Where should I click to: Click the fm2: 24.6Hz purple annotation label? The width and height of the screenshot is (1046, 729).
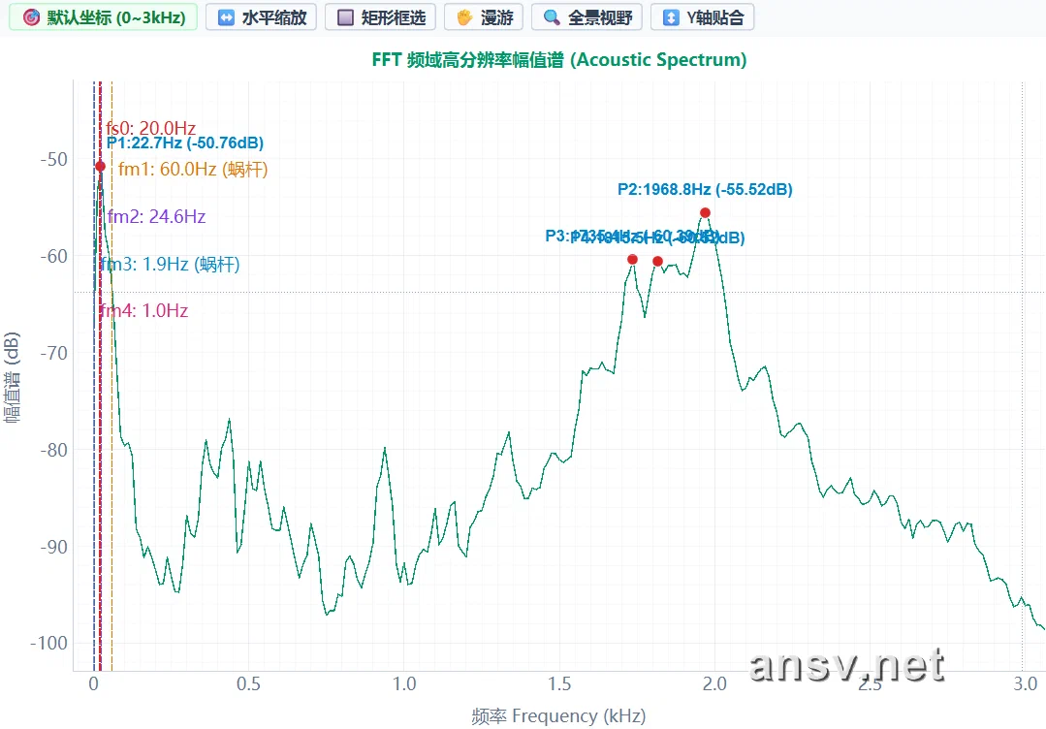click(157, 217)
